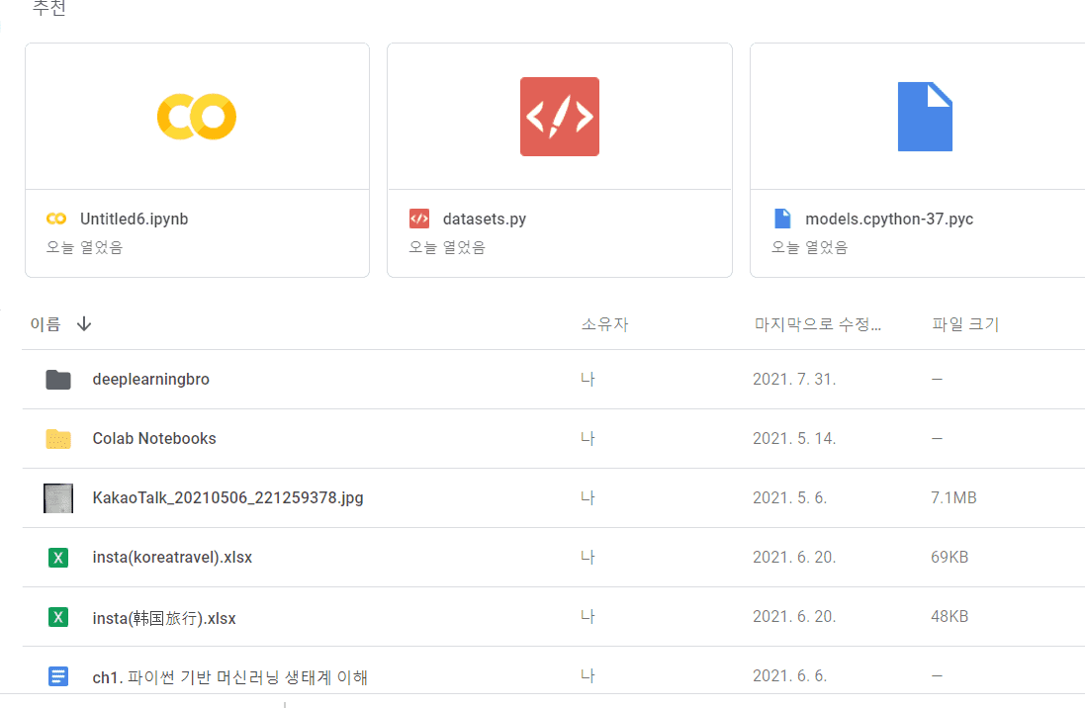
Task: Select the deeplearningbro folder name
Action: tap(151, 380)
